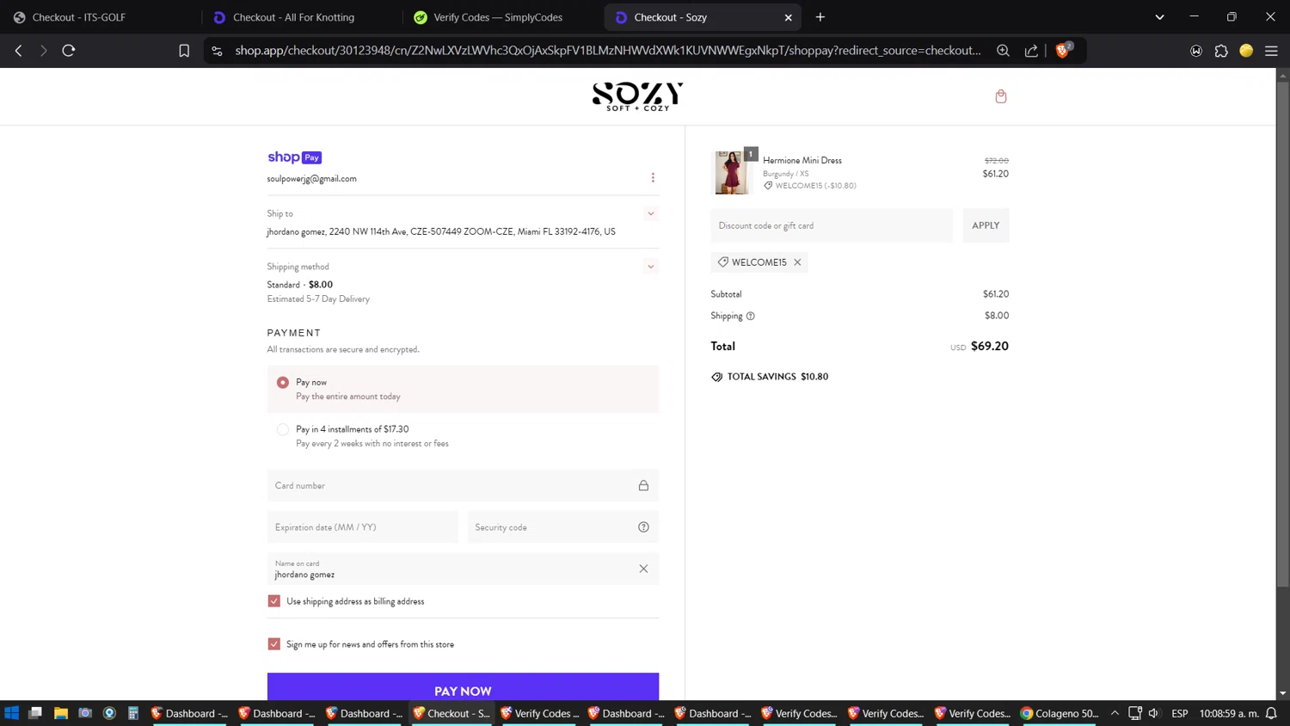Screen dimensions: 1290x726
Task: Uncheck Sign me up for news
Action: pos(274,644)
